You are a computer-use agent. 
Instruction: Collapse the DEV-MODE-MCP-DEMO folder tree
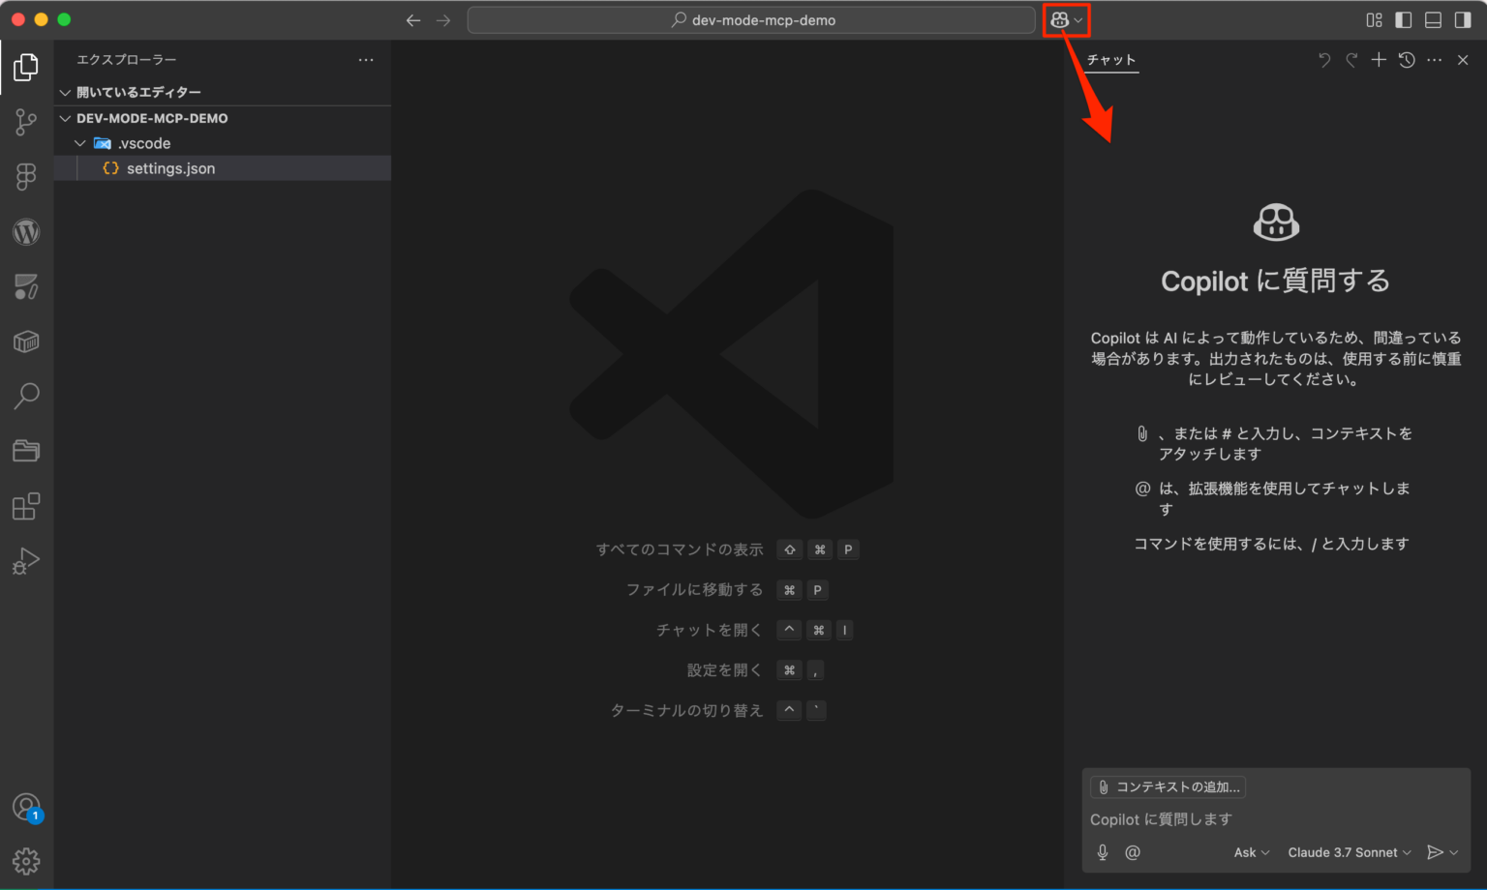64,117
